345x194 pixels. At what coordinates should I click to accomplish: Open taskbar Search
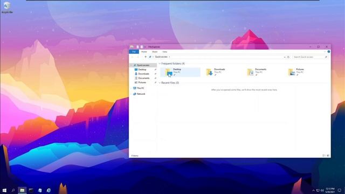[x=13, y=190]
